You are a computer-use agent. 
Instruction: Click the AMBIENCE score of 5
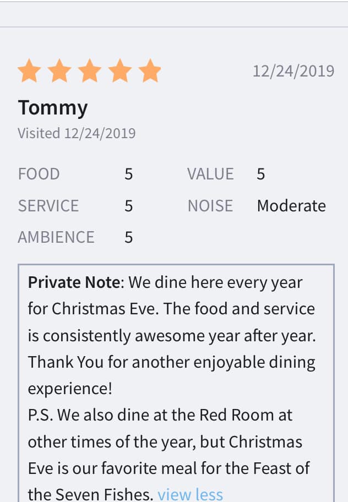click(x=128, y=237)
